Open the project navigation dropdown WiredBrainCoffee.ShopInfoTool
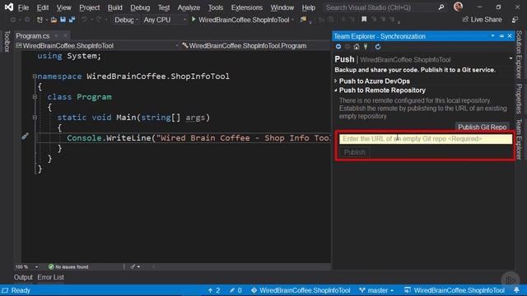This screenshot has height=296, width=527. tap(97, 46)
